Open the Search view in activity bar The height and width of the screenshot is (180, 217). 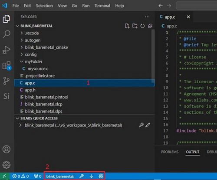coord(7,34)
